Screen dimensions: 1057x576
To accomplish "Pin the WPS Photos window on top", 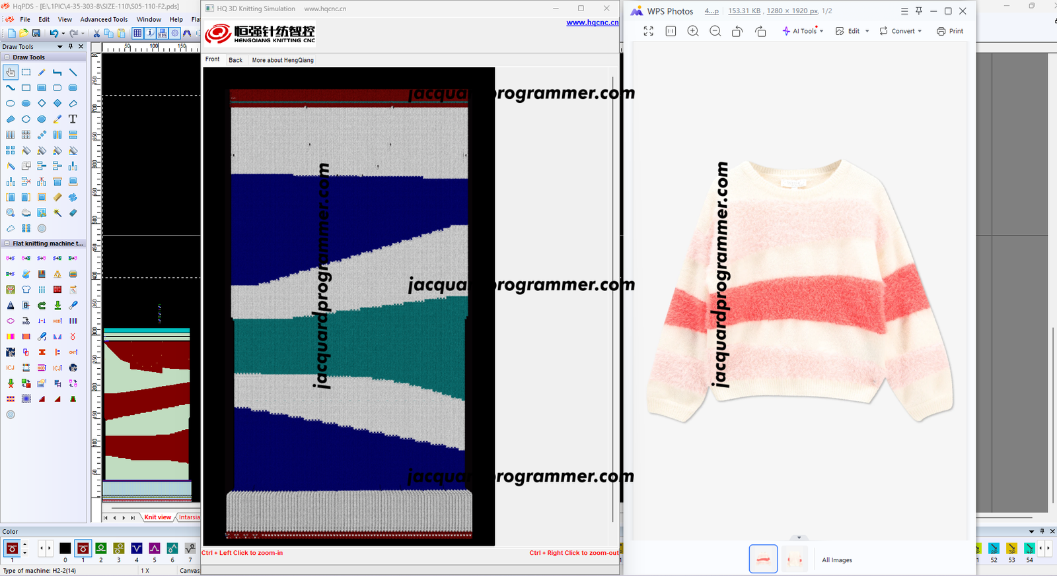I will click(x=919, y=11).
